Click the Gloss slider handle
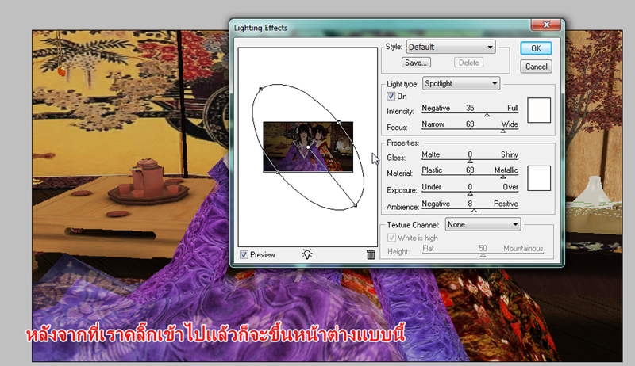The height and width of the screenshot is (366, 635). [470, 161]
